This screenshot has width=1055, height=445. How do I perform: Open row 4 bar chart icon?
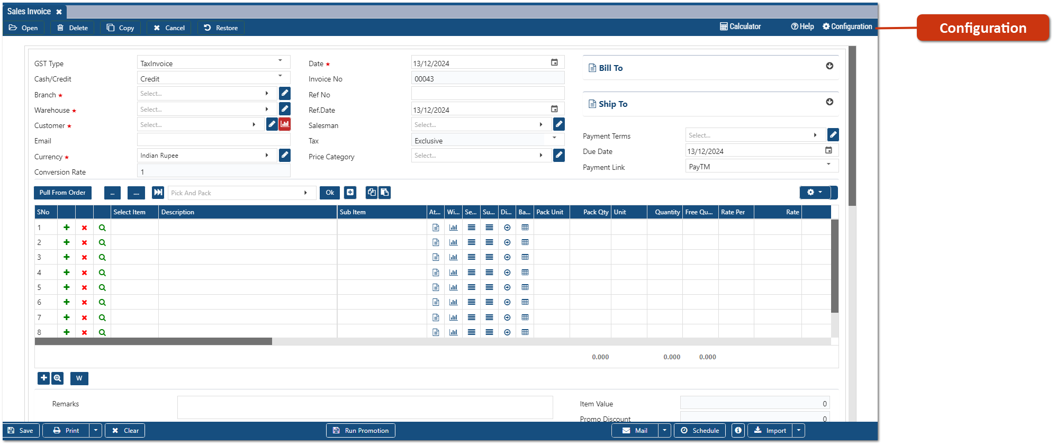coord(454,273)
